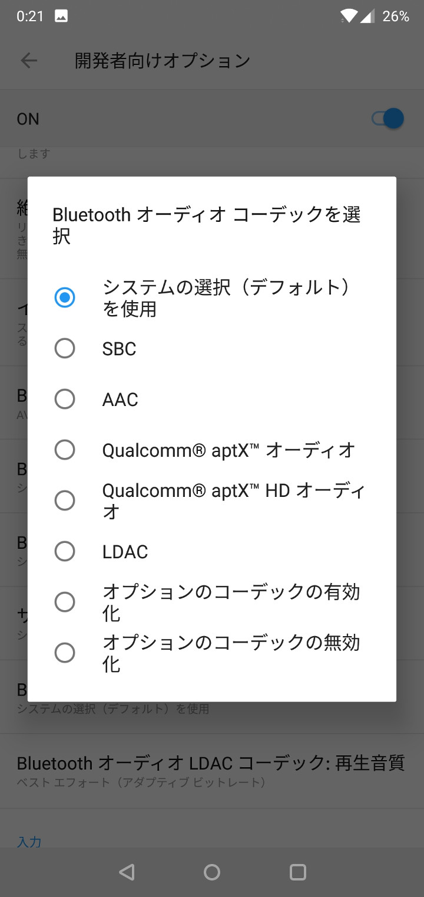Image resolution: width=424 pixels, height=897 pixels.
Task: Tap the cellular signal icon
Action: click(x=367, y=17)
